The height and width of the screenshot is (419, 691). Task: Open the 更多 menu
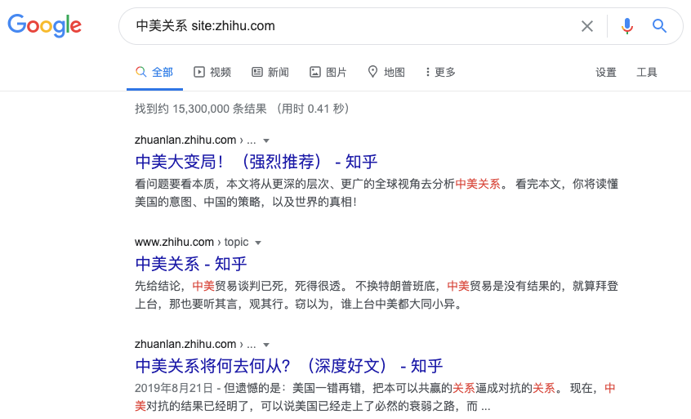(440, 72)
